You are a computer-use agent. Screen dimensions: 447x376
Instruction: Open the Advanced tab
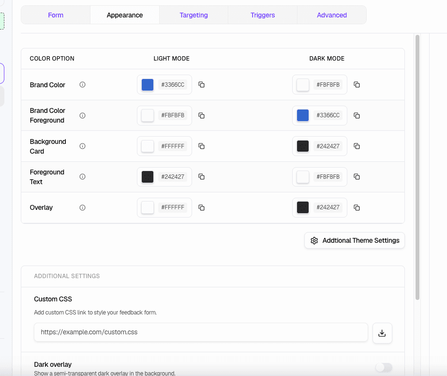(x=331, y=15)
